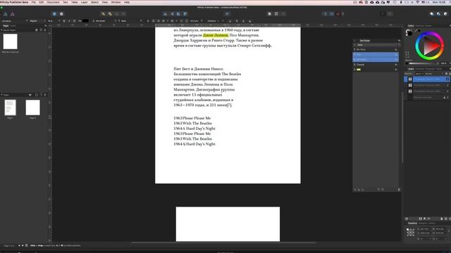Open the character style dropdown in context toolbar
The image size is (451, 253).
pos(130,21)
